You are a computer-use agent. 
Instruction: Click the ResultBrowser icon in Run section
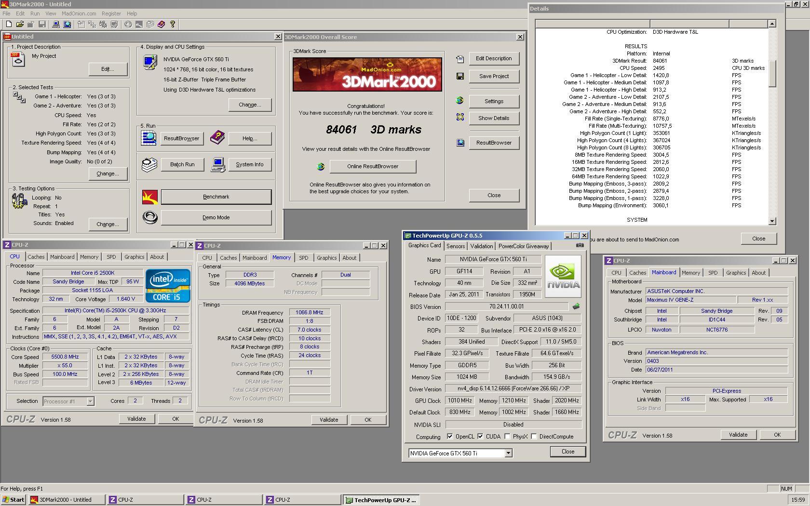point(148,138)
